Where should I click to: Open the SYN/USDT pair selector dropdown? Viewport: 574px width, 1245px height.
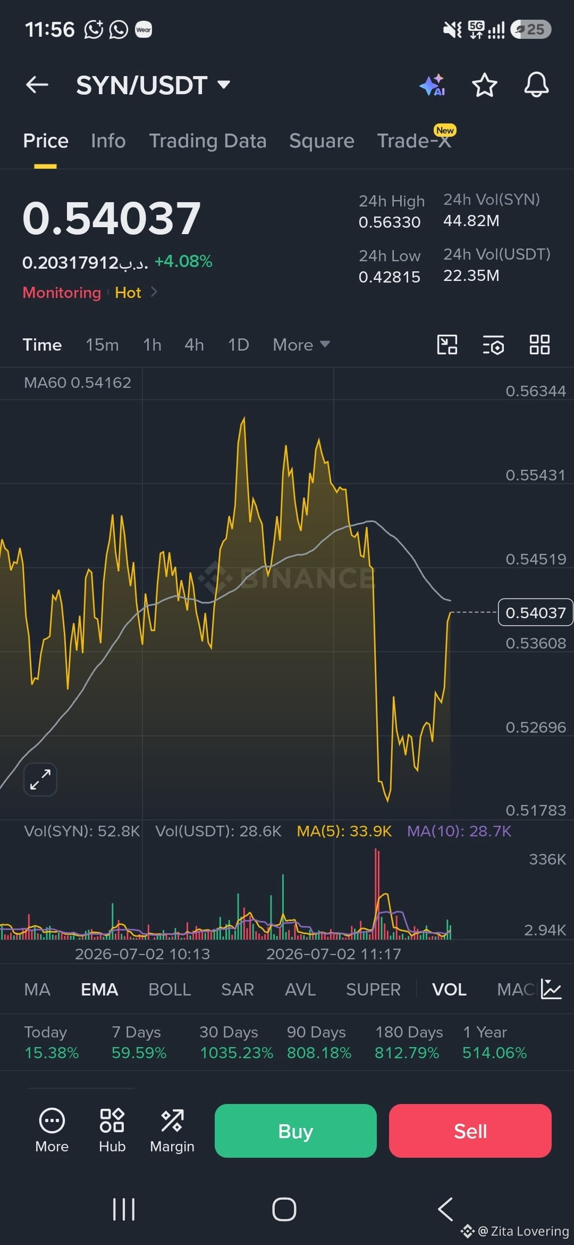[x=153, y=85]
